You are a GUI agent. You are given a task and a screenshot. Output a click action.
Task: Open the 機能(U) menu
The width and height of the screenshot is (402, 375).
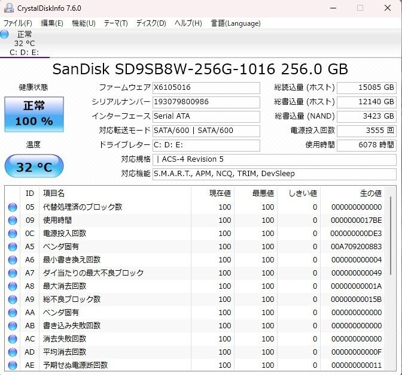[x=84, y=23]
